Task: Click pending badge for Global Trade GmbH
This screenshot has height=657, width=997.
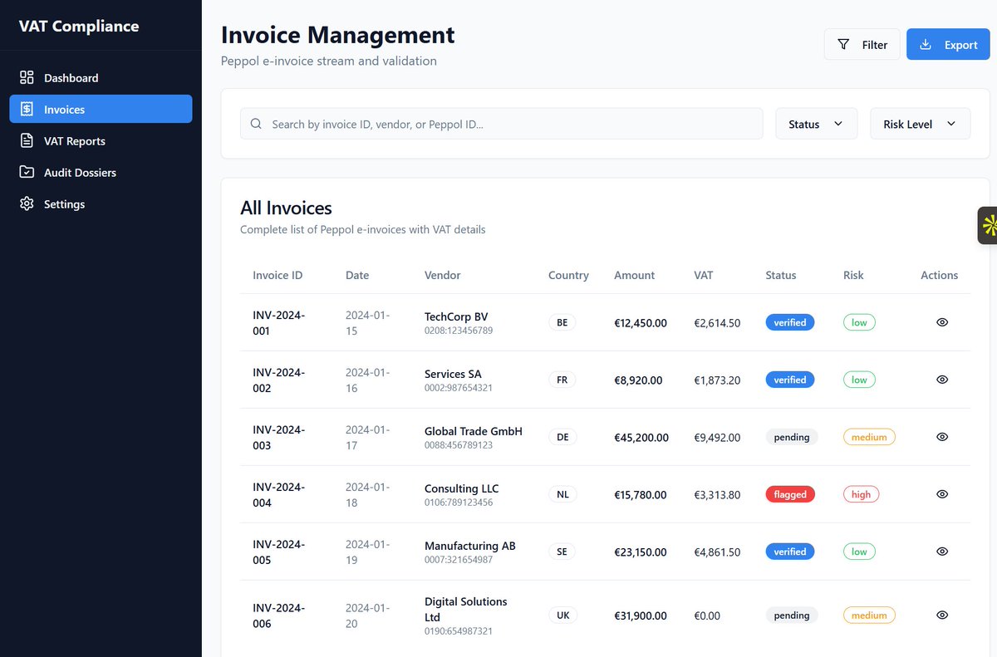Action: click(792, 437)
